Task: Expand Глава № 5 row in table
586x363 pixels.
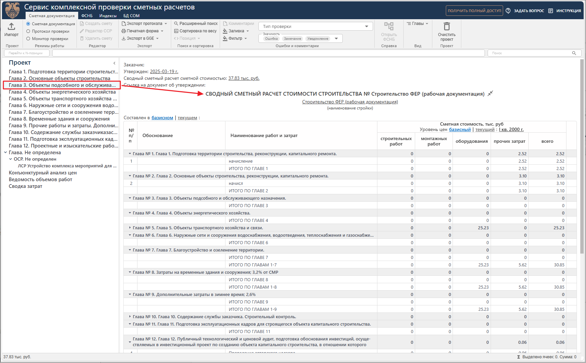Action: point(130,228)
